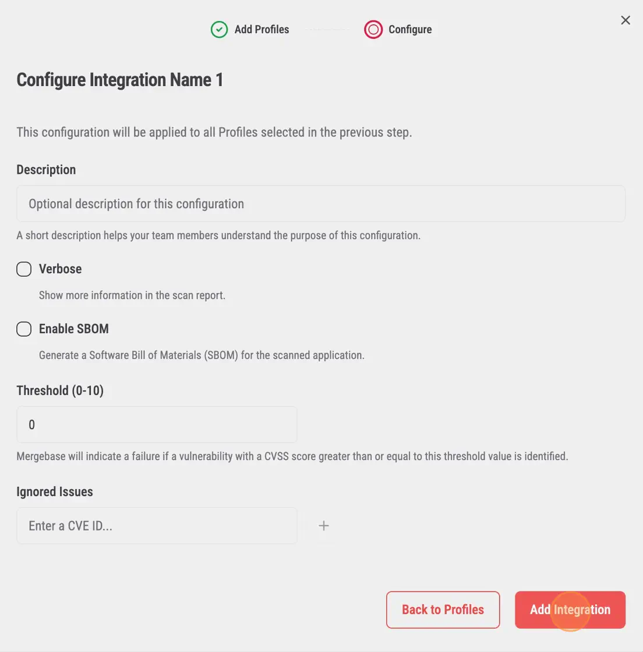Screen dimensions: 643x652
Task: Click the green checkmark Add Profiles step icon
Action: tap(219, 30)
